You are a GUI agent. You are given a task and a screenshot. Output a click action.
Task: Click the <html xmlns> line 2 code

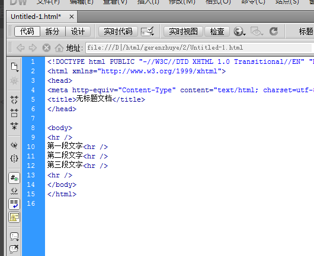(137, 72)
